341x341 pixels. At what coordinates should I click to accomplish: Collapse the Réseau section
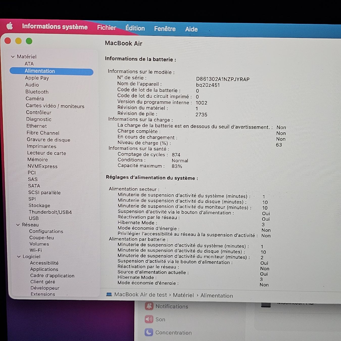coord(18,225)
